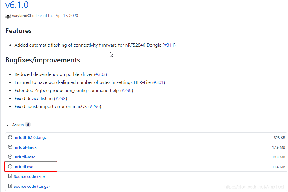Click the release date Apr 17, 2020
This screenshot has height=192, width=288.
point(67,16)
